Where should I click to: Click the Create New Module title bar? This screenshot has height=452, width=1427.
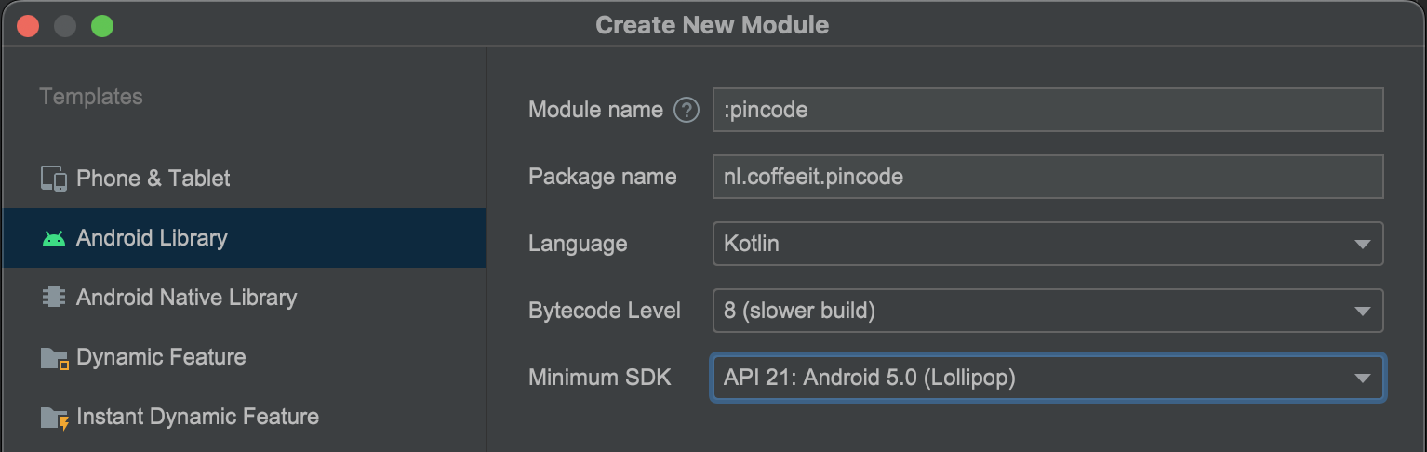pyautogui.click(x=712, y=25)
